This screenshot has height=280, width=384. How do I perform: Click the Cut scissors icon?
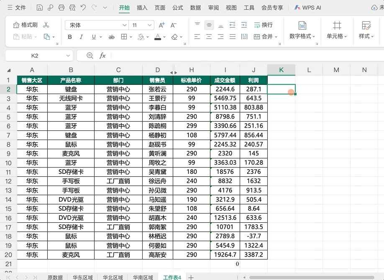point(46,25)
